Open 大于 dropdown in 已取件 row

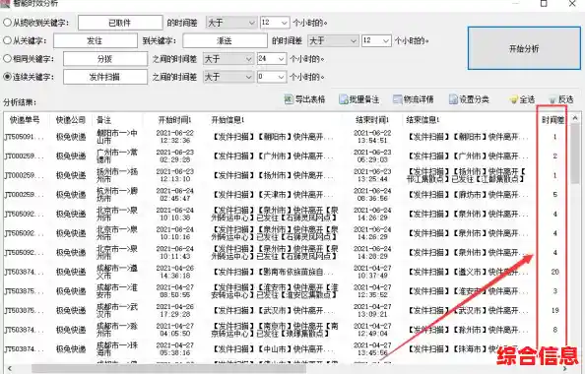point(230,23)
